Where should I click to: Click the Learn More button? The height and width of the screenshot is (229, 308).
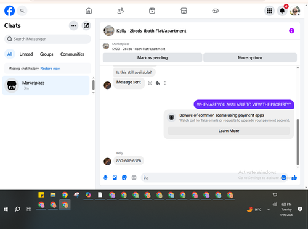click(229, 131)
